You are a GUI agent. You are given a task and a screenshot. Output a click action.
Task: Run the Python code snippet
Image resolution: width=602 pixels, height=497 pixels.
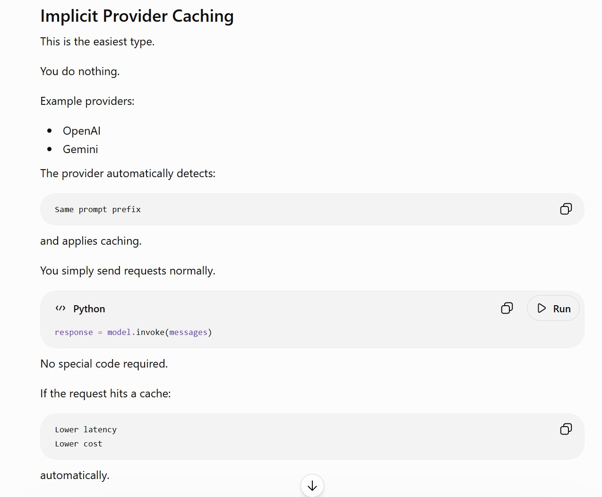[x=553, y=308]
